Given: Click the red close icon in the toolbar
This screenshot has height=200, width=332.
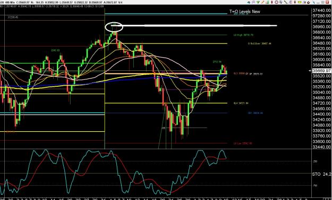Looking at the screenshot, I should (x=327, y=2).
